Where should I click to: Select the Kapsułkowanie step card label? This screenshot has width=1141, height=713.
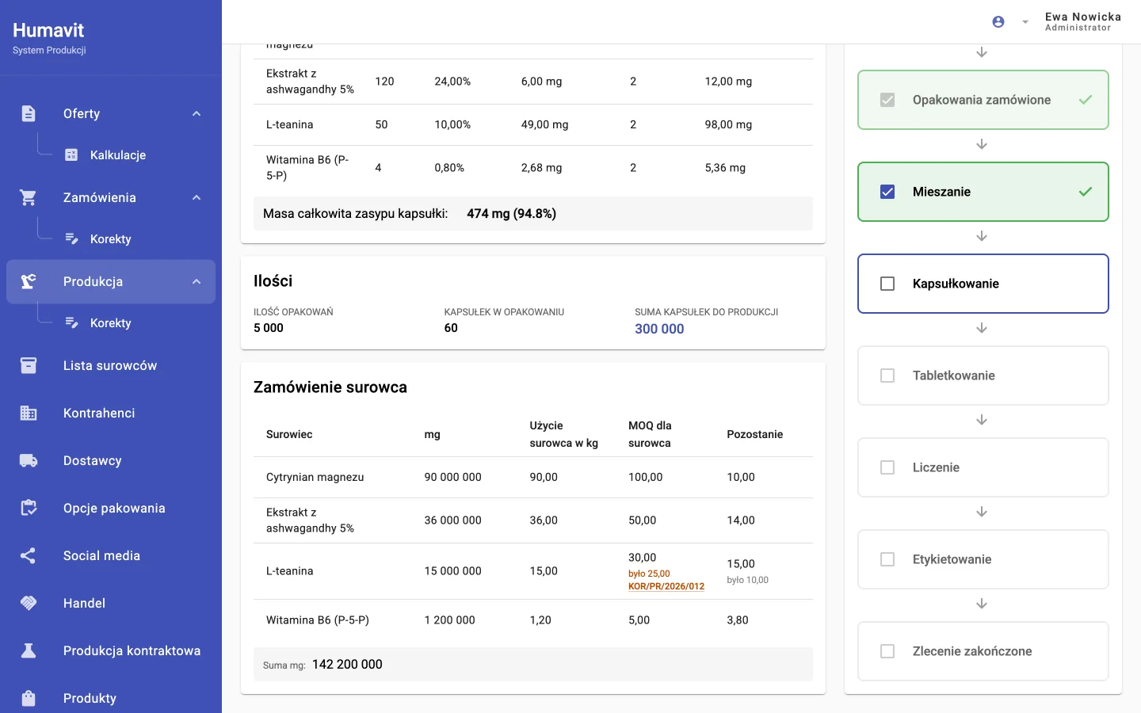point(956,284)
